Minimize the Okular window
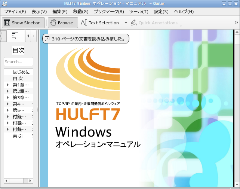 (224, 3)
